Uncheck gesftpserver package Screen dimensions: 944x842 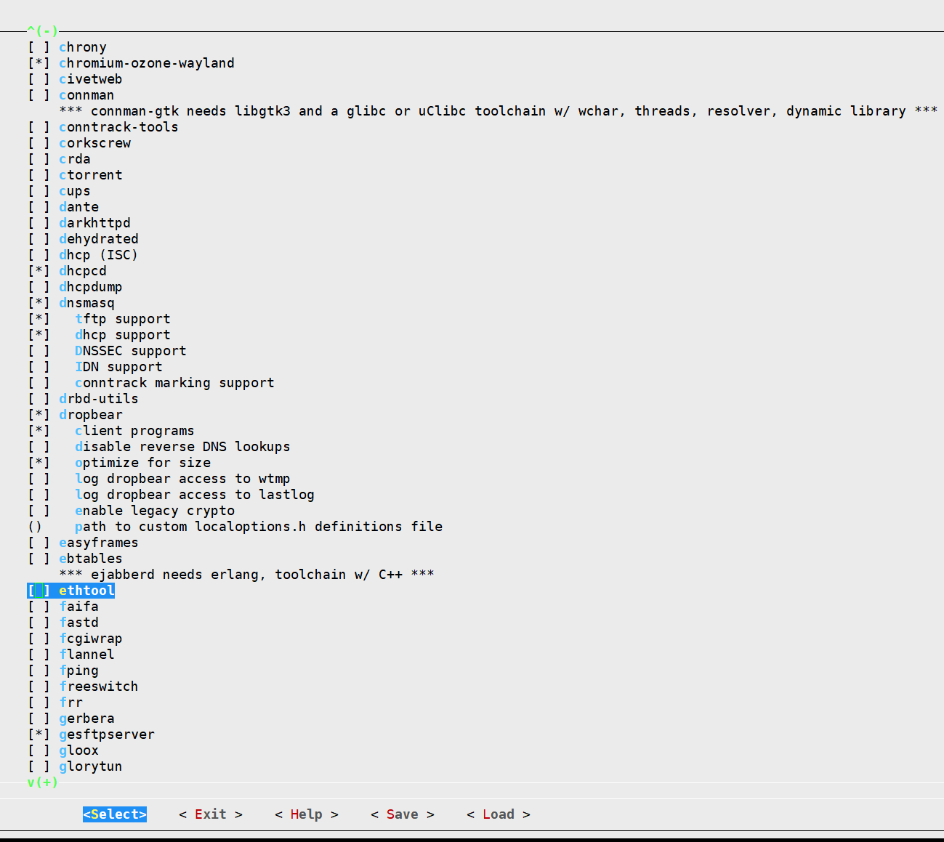[x=39, y=734]
